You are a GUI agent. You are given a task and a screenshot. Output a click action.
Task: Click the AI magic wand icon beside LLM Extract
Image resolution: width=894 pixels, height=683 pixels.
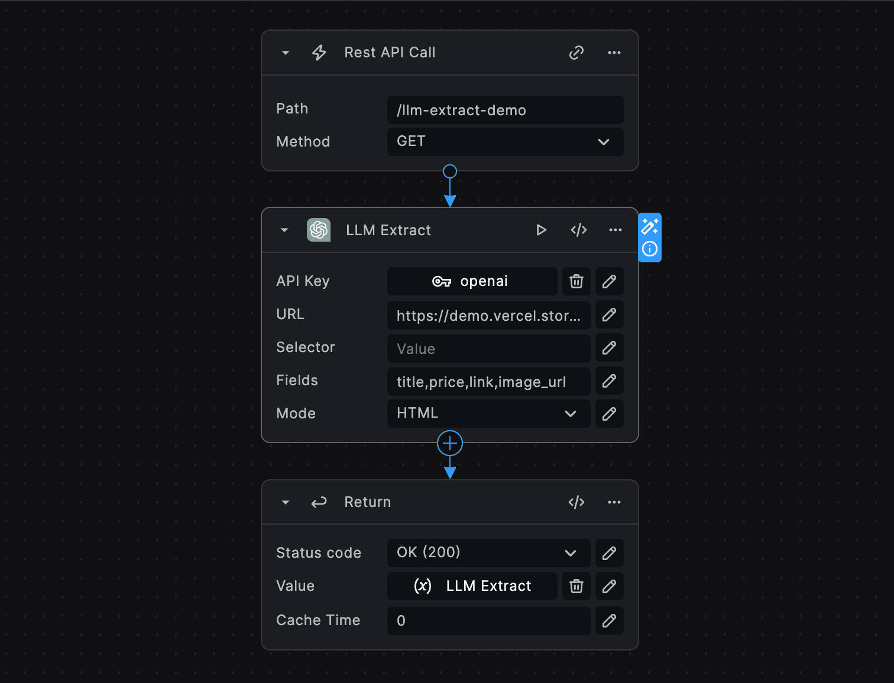pyautogui.click(x=650, y=226)
